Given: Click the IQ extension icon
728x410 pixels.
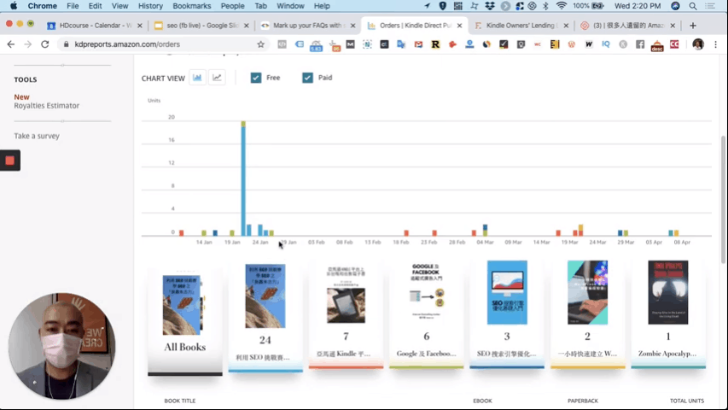Looking at the screenshot, I should tap(606, 44).
